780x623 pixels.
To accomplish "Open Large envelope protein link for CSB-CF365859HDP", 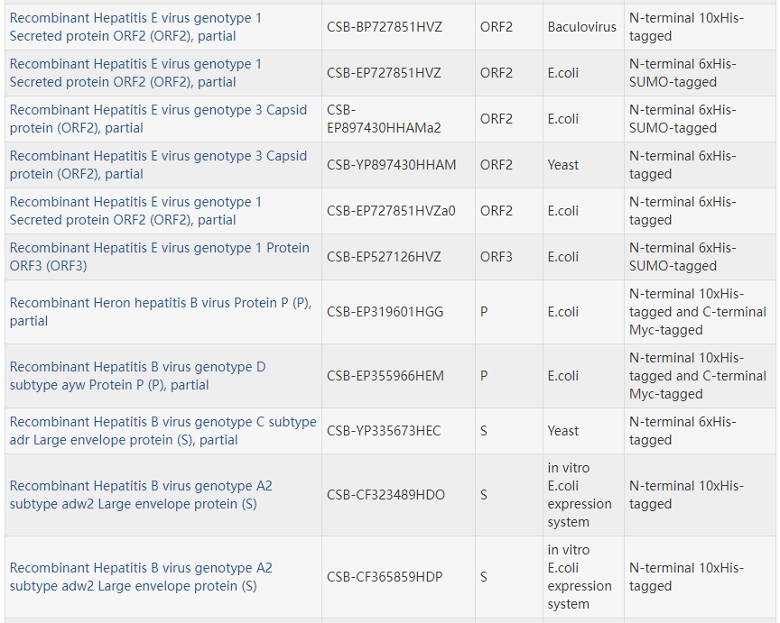I will coord(141,568).
